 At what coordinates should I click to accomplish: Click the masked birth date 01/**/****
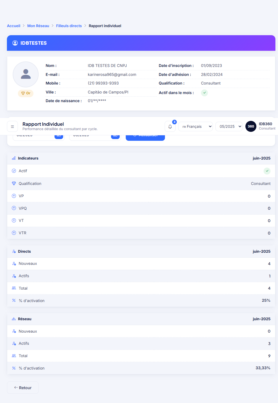pyautogui.click(x=97, y=101)
